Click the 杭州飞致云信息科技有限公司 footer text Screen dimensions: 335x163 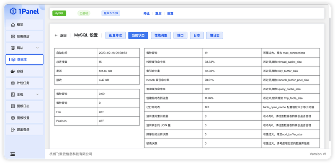click(71, 154)
